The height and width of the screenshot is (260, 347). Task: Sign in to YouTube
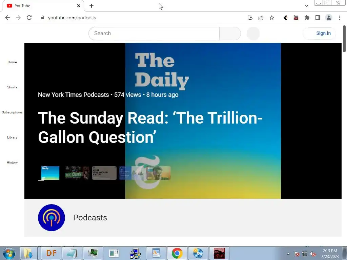pos(319,34)
